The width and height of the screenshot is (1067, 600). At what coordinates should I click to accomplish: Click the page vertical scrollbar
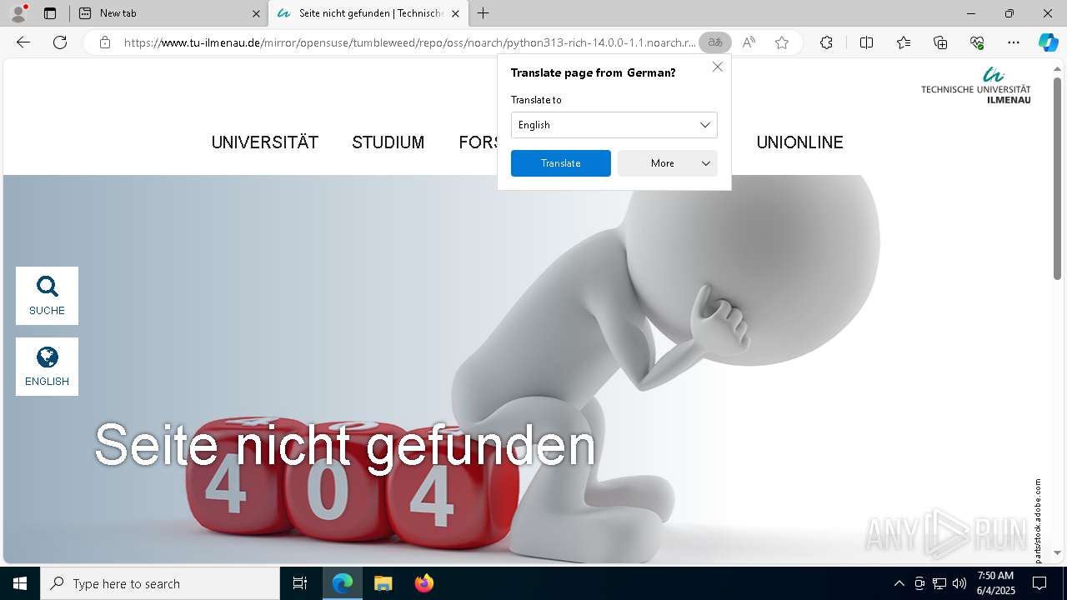[1057, 179]
